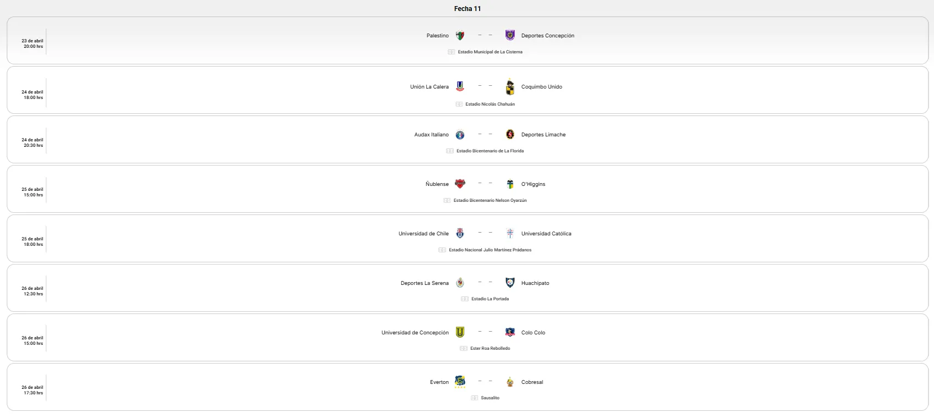934x418 pixels.
Task: Click the Huachipato club crest
Action: click(x=510, y=283)
